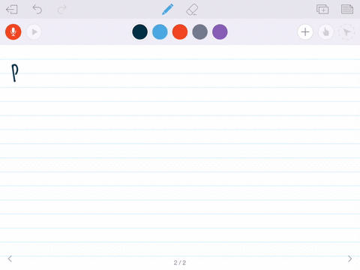Choose the gray ink color
The image size is (360, 270).
click(x=200, y=32)
